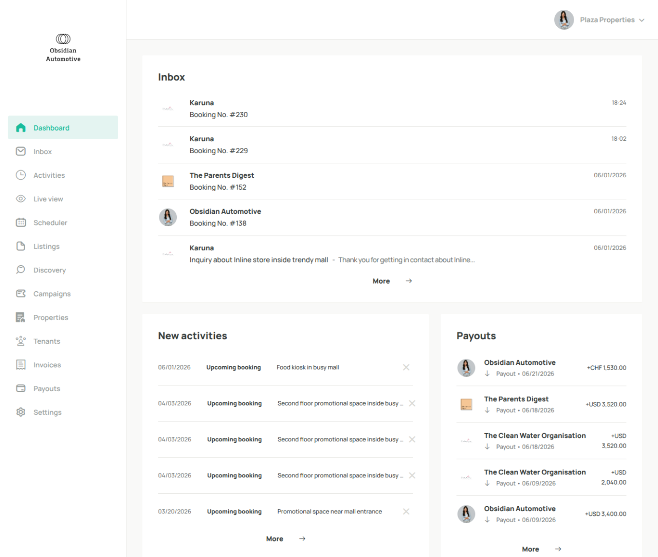Open Promotional space near mall entrance activity
The height and width of the screenshot is (557, 658).
[x=330, y=511]
